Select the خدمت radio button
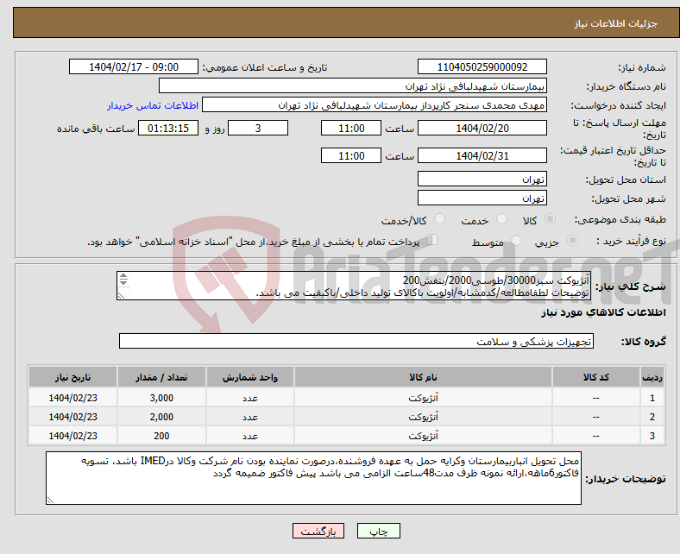The height and width of the screenshot is (554, 680). [x=501, y=219]
